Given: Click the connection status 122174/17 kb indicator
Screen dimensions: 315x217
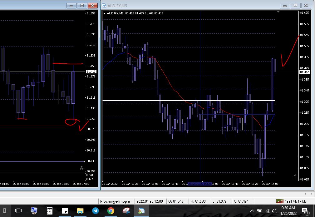Looking at the screenshot, I should 291,201.
